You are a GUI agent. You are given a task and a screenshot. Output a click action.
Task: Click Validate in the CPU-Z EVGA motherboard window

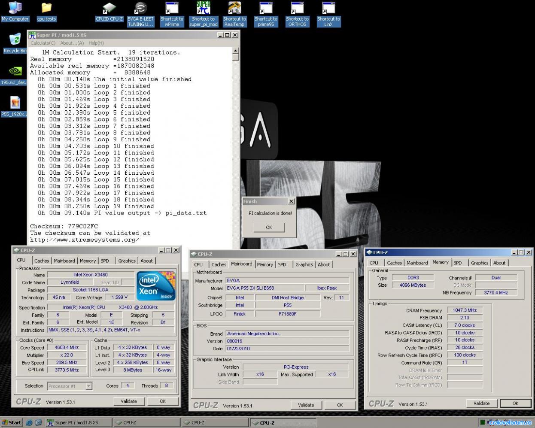306,405
